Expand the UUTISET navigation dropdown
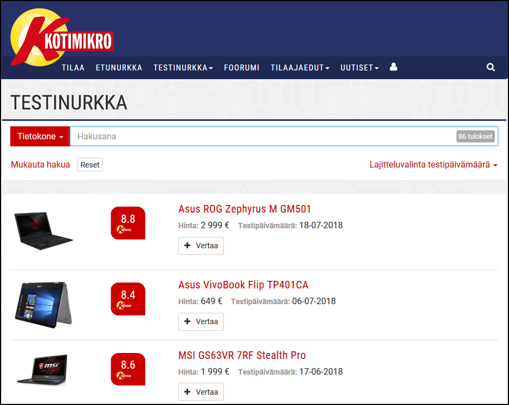Viewport: 509px width, 405px height. (x=359, y=67)
